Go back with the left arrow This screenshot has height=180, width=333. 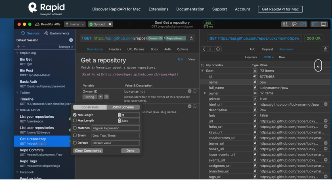[x=204, y=49]
